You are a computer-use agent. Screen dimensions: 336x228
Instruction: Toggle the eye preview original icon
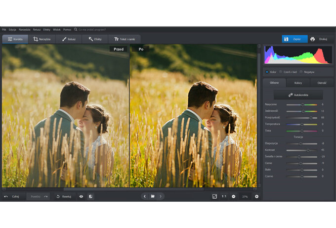81,196
